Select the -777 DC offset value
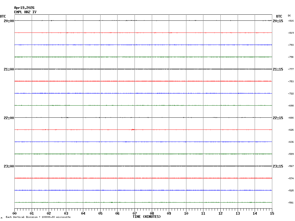 (x=291, y=69)
